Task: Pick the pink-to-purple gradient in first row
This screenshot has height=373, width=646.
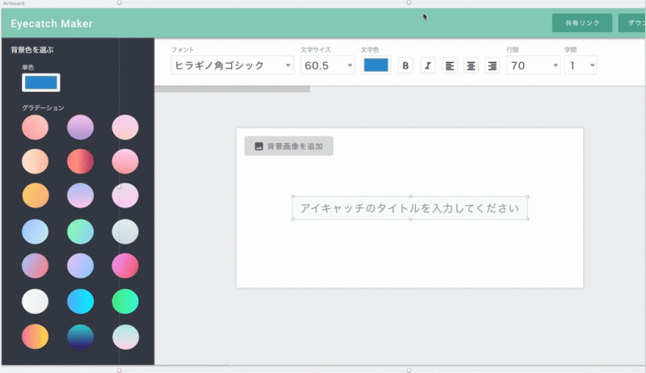Action: click(x=80, y=128)
